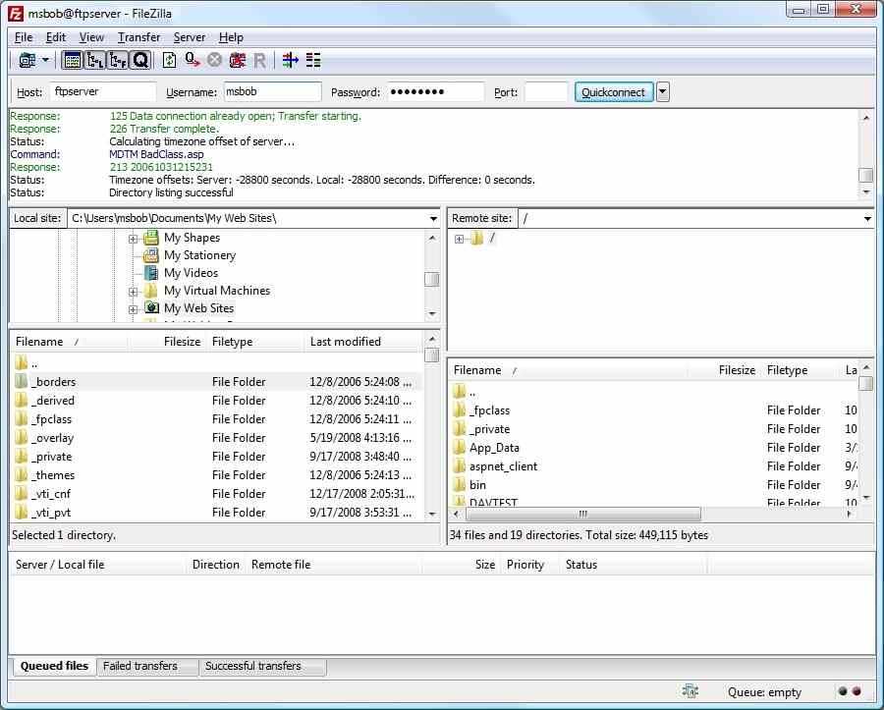Open the Quickconnect history dropdown

[x=663, y=92]
